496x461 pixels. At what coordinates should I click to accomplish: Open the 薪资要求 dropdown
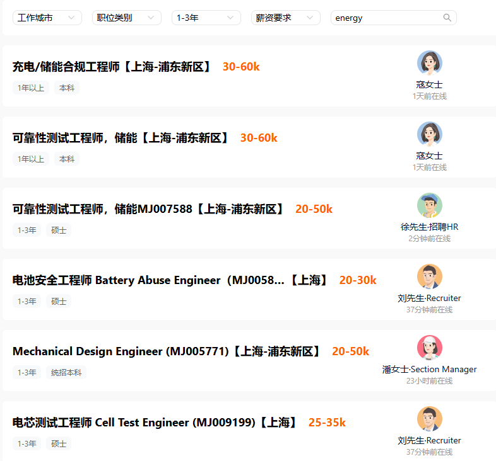click(286, 18)
